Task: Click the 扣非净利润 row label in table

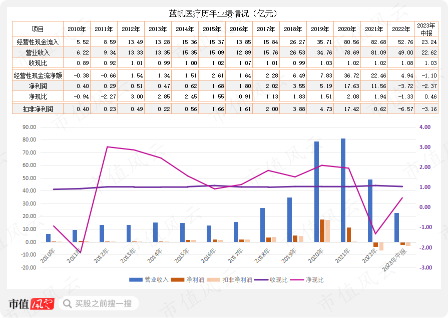Action: pyautogui.click(x=38, y=109)
